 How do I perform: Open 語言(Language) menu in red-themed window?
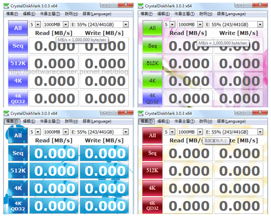(x=231, y=122)
